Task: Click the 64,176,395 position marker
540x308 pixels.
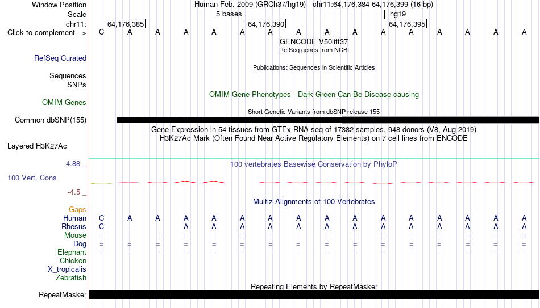Action: (x=407, y=24)
